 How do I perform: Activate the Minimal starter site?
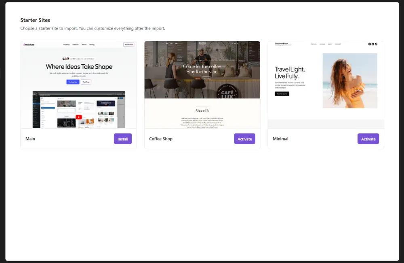pos(368,139)
